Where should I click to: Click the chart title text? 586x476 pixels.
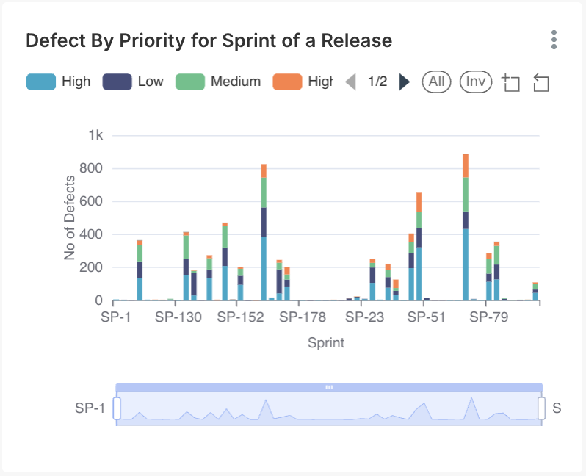209,40
